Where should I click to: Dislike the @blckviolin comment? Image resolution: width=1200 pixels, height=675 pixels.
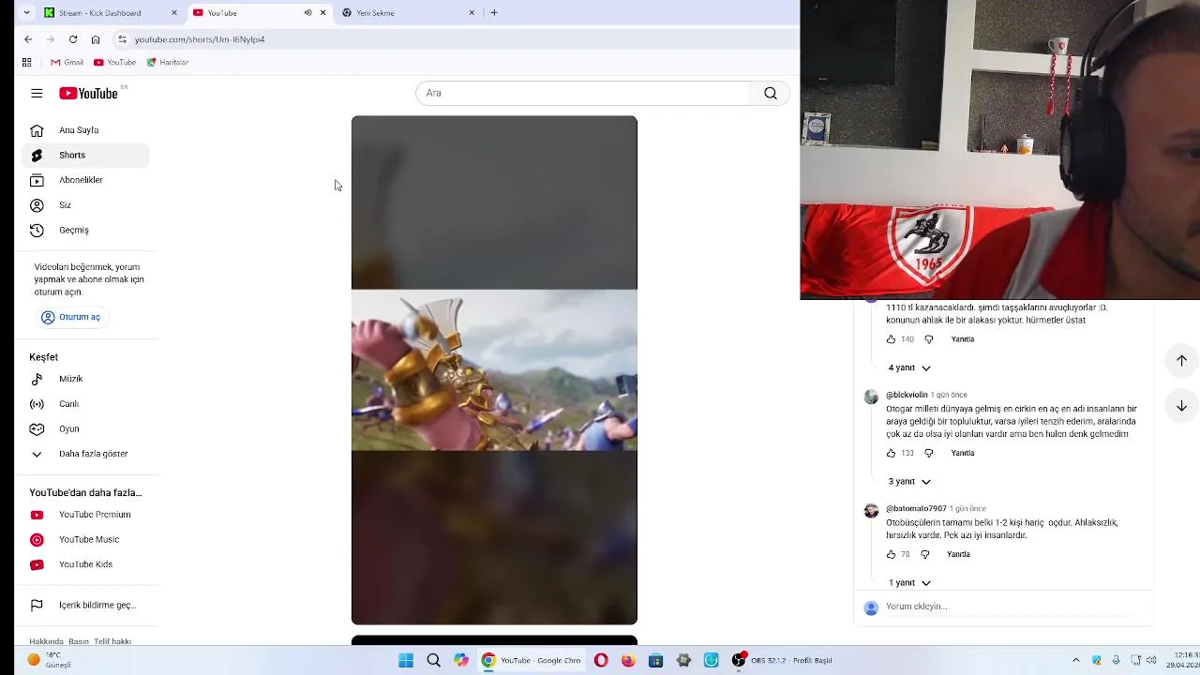[x=929, y=453]
